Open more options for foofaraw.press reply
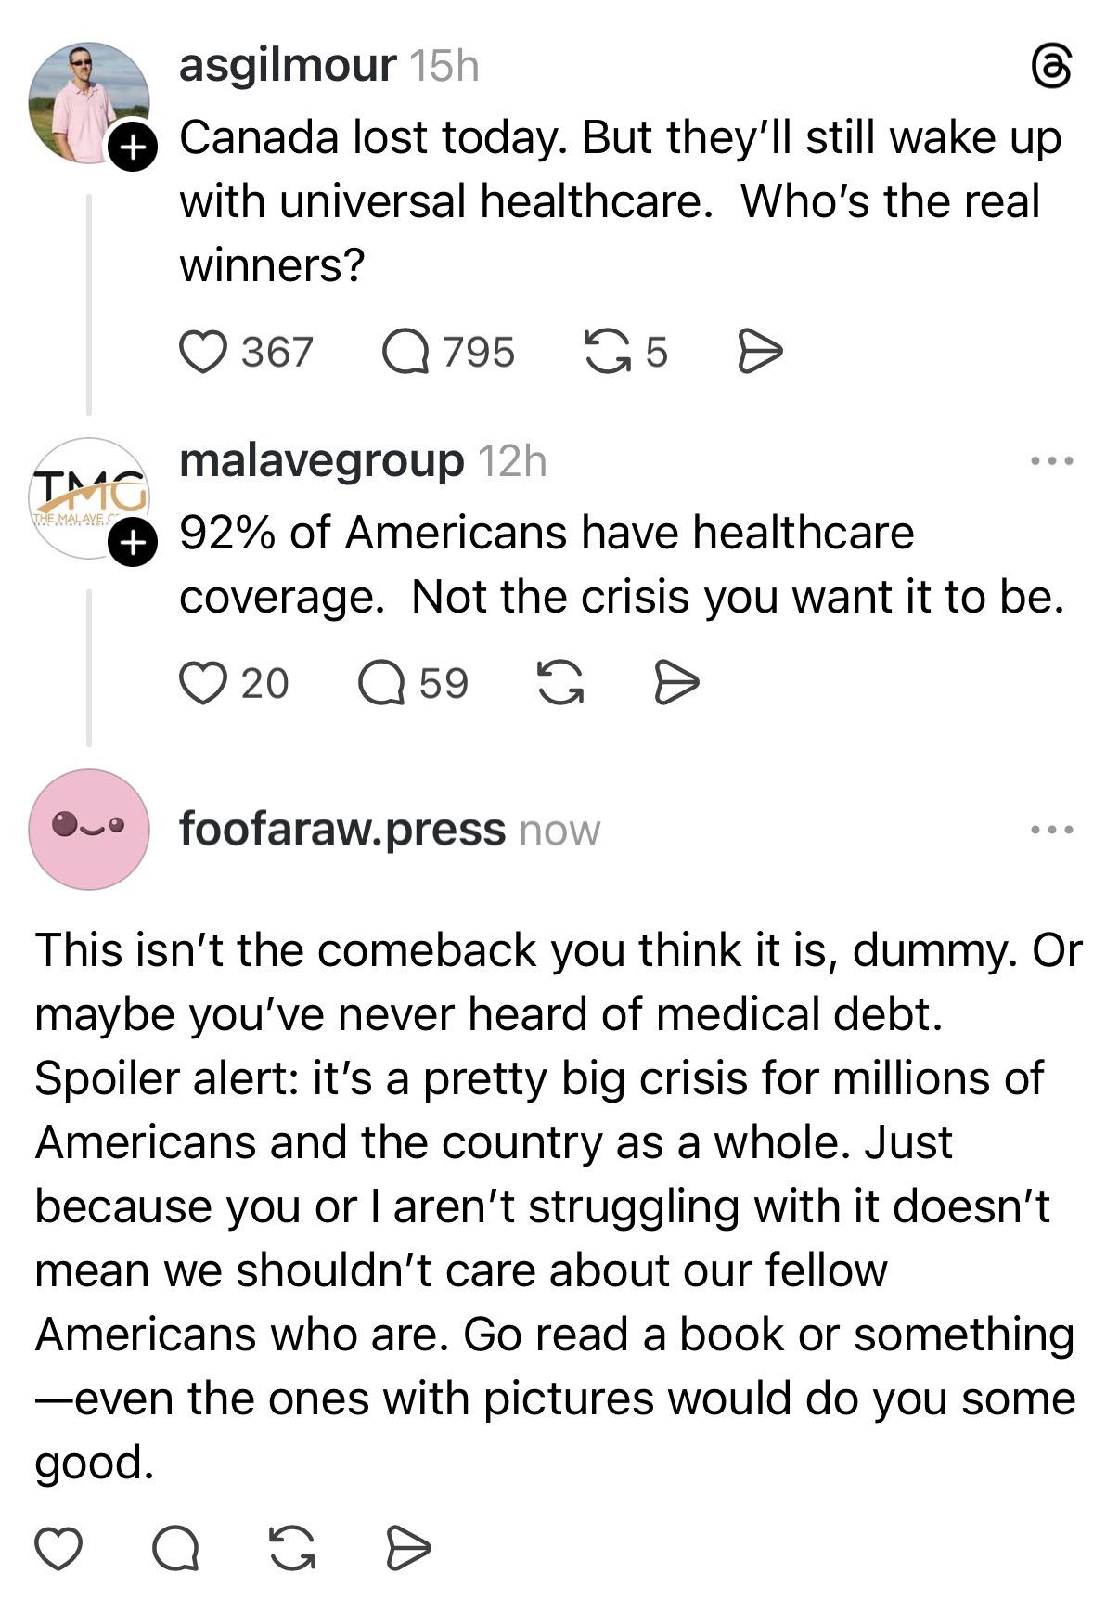The image size is (1119, 1612). [1052, 829]
